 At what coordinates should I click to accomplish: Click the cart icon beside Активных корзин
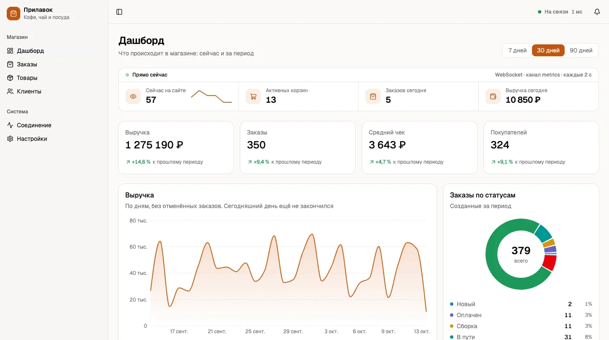click(x=253, y=96)
